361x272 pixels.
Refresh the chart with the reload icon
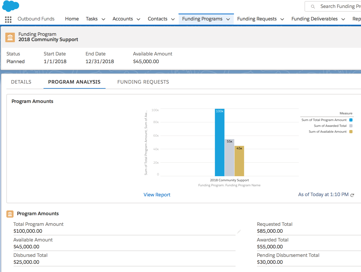pyautogui.click(x=352, y=195)
